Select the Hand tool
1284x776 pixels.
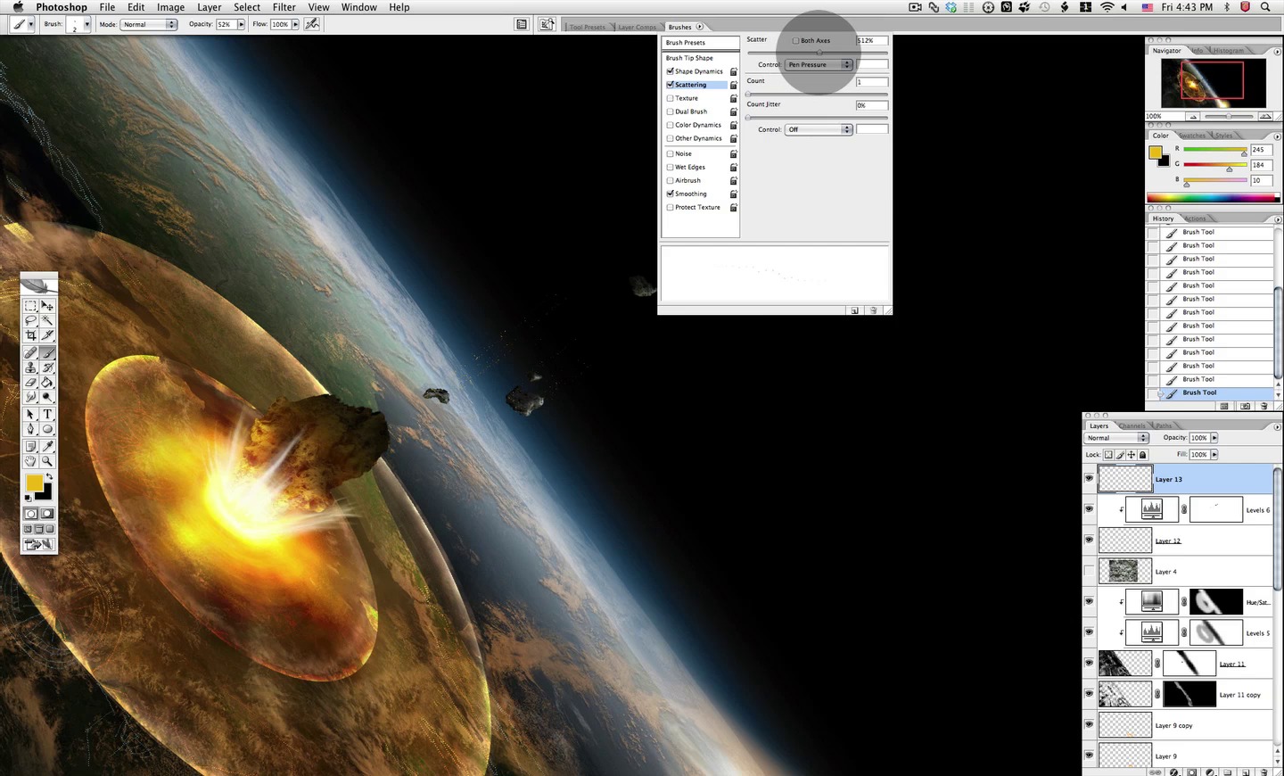tap(30, 461)
